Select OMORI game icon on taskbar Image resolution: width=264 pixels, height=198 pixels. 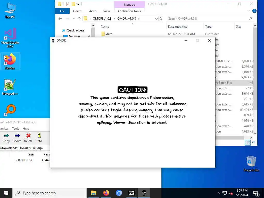144,193
